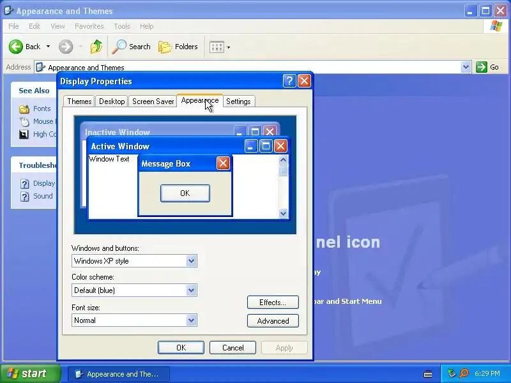Click the Window Text preview label
The height and width of the screenshot is (383, 511).
(109, 159)
